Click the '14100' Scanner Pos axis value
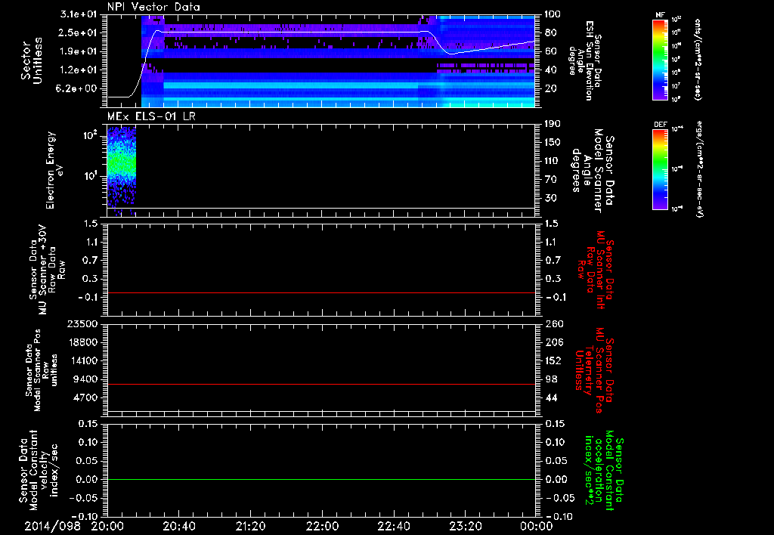 coord(82,360)
